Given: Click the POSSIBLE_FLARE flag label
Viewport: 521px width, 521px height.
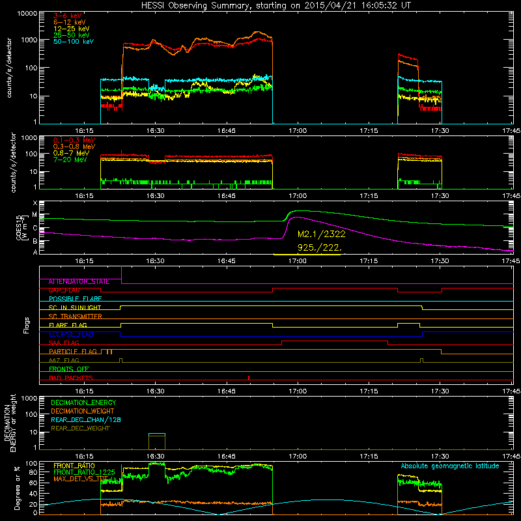Looking at the screenshot, I should pos(75,299).
